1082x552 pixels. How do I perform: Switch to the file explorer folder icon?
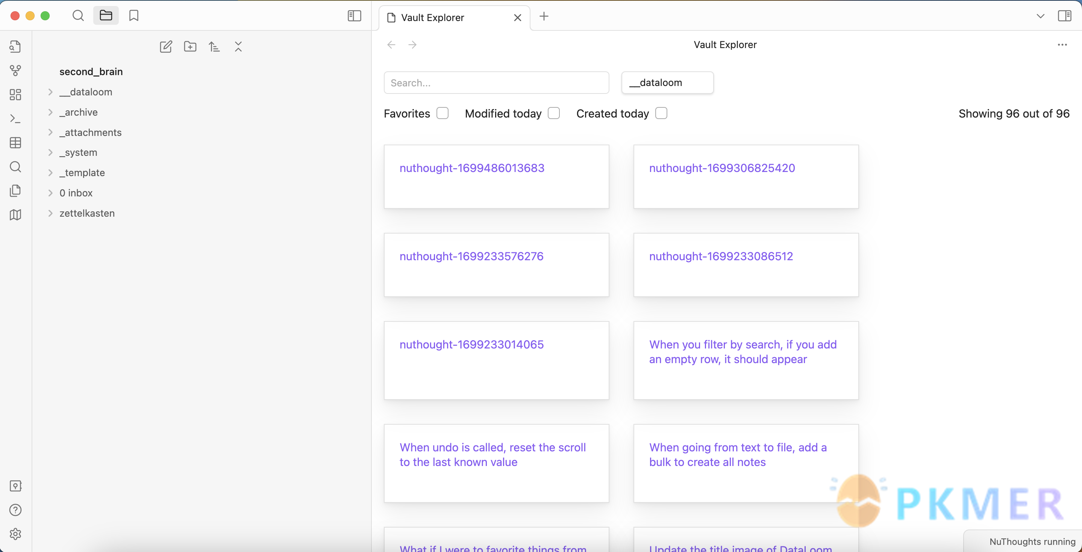point(106,16)
